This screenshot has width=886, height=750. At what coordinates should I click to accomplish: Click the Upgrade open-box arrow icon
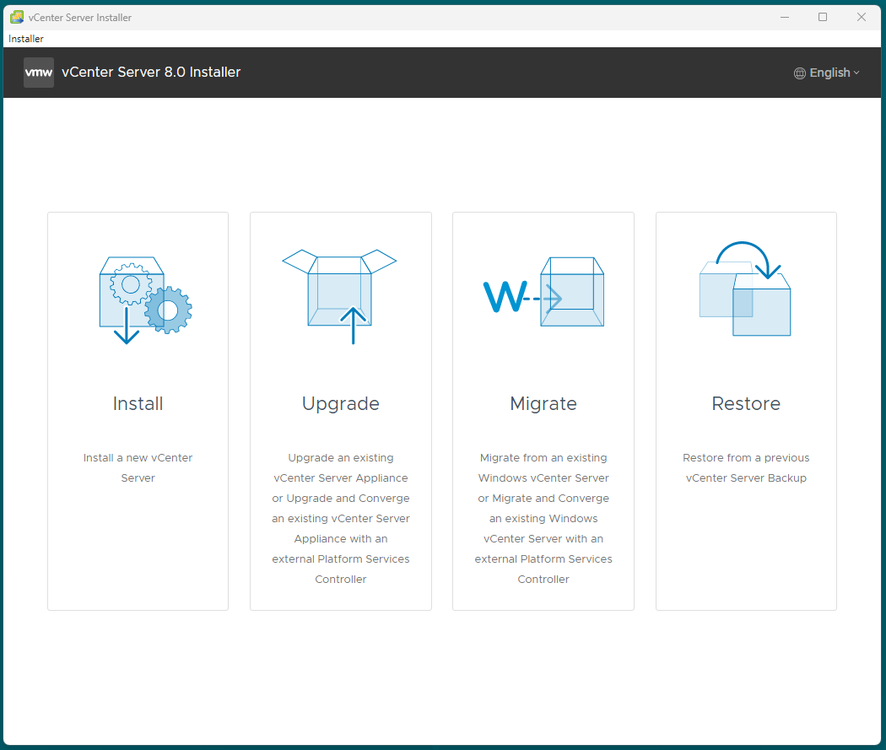point(339,296)
